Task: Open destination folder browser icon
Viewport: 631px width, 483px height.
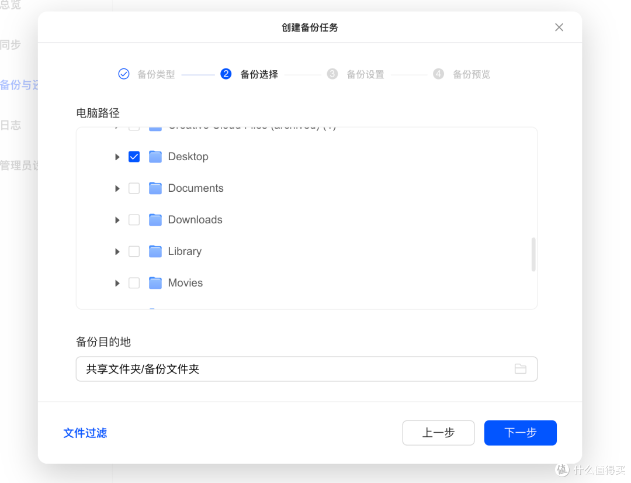Action: (521, 368)
